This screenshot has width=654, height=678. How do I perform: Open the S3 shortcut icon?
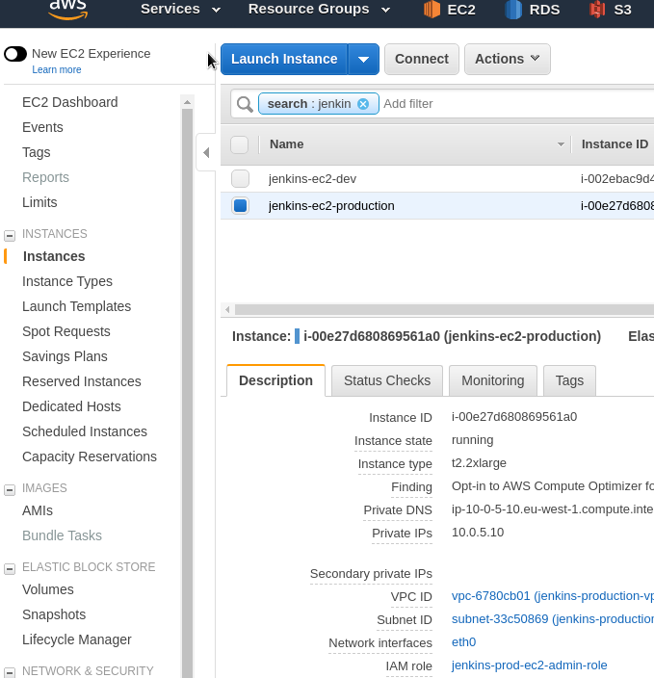(x=597, y=9)
